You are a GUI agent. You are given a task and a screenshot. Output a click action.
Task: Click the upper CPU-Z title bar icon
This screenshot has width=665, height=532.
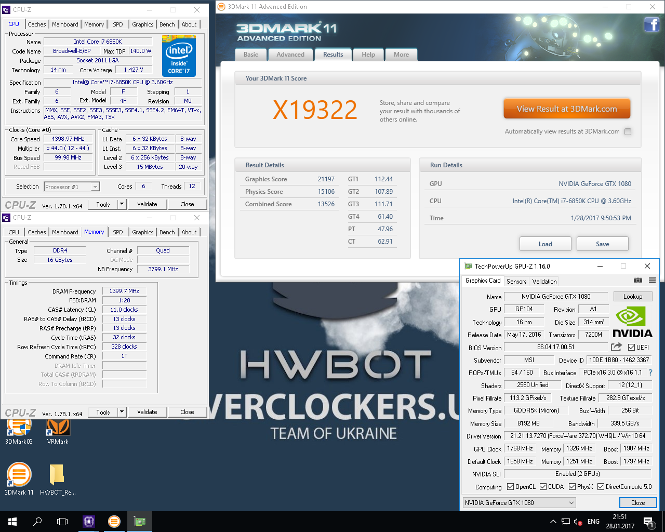coord(7,9)
